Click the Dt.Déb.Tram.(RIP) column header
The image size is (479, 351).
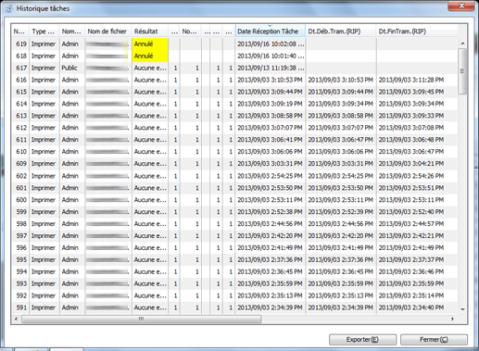[x=341, y=31]
